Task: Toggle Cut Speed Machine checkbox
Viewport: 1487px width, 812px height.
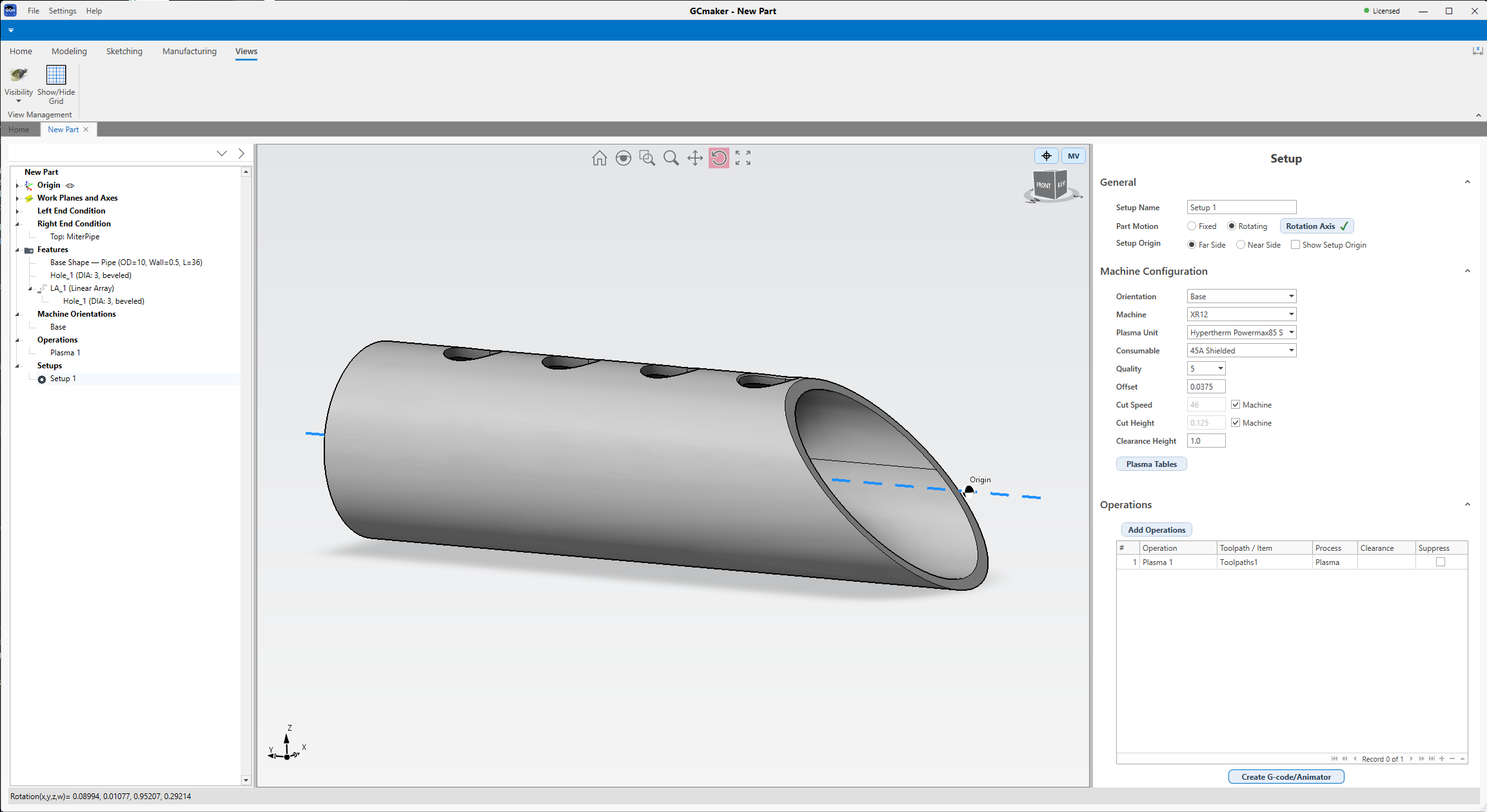Action: [1236, 405]
